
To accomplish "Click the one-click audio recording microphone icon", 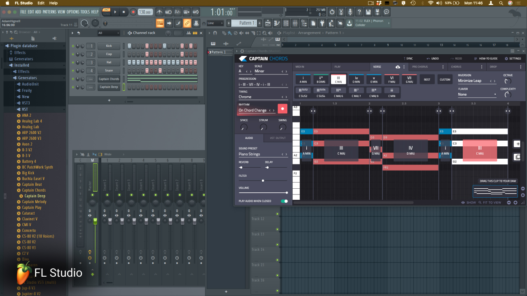I will click(x=350, y=12).
